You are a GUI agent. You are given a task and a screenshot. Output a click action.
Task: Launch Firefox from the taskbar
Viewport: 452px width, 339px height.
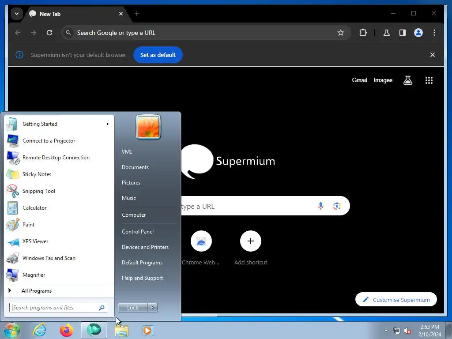tap(67, 330)
